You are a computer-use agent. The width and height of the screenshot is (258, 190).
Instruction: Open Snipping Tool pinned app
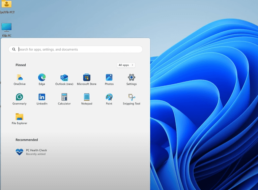coord(132,99)
